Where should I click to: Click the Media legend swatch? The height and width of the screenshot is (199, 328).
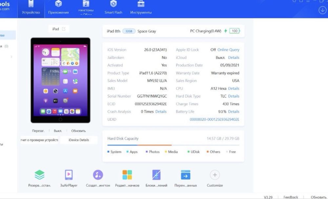[x=166, y=152]
